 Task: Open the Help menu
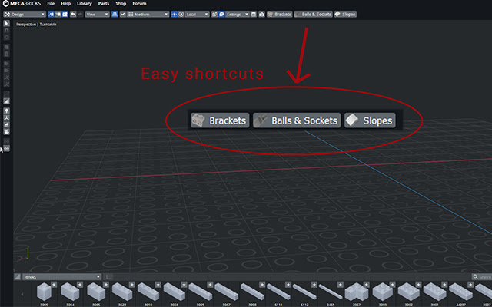coord(66,4)
